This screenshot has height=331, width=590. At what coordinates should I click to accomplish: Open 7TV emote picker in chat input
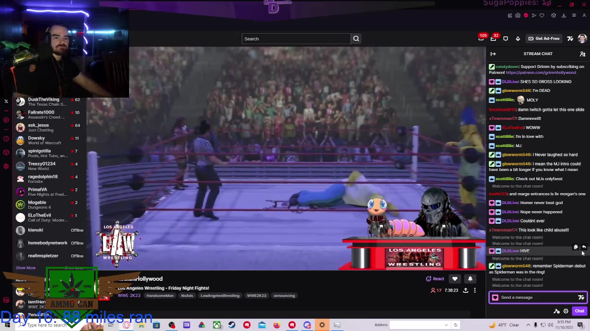click(x=581, y=297)
